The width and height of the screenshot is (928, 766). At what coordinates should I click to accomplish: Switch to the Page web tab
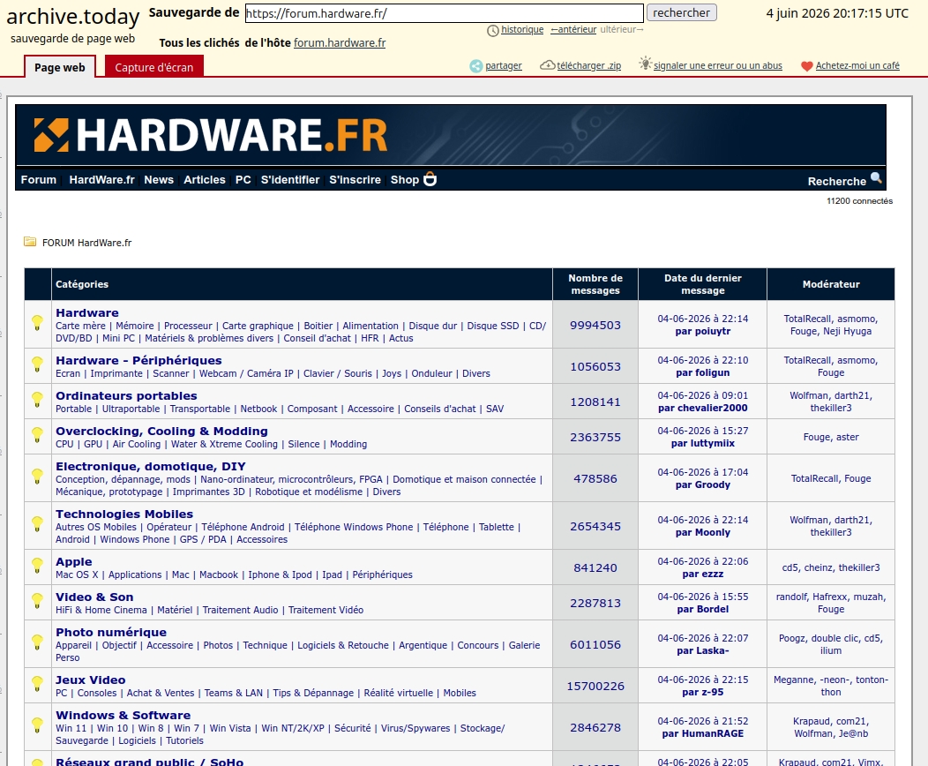[60, 67]
